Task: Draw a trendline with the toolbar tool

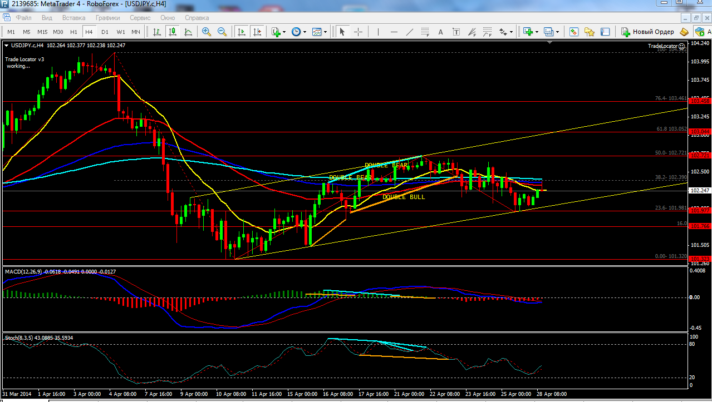Action: pyautogui.click(x=409, y=32)
